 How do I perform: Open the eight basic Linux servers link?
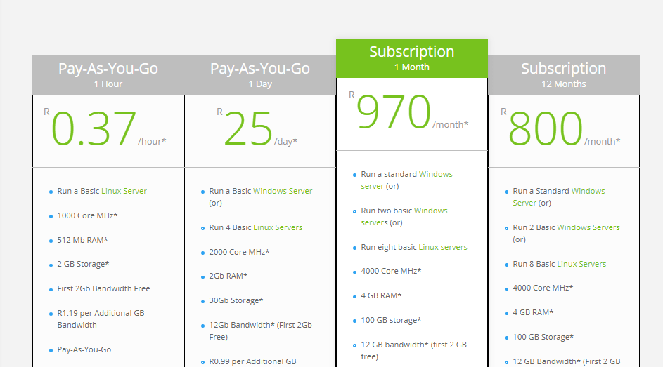tap(442, 247)
